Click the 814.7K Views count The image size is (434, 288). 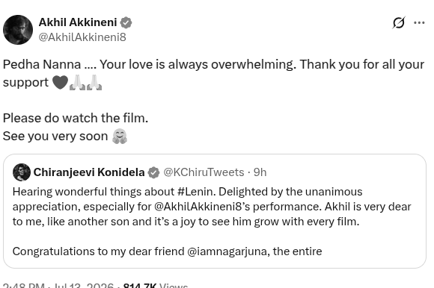coord(156,286)
